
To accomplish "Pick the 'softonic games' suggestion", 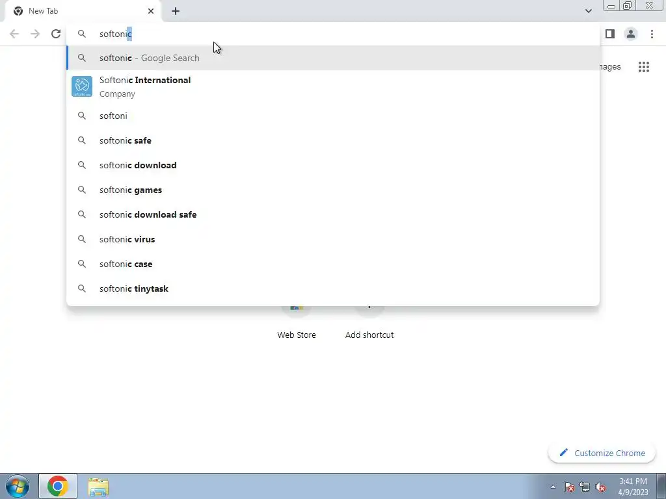I will point(333,190).
